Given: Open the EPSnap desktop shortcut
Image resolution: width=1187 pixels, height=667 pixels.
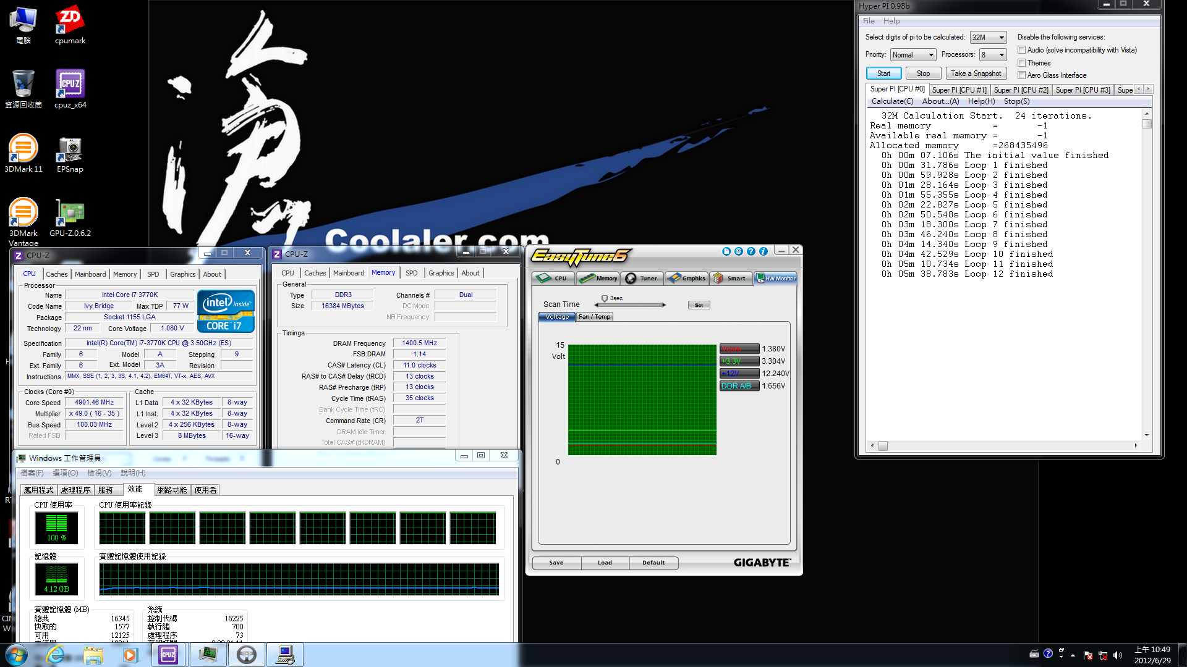Looking at the screenshot, I should click(70, 154).
